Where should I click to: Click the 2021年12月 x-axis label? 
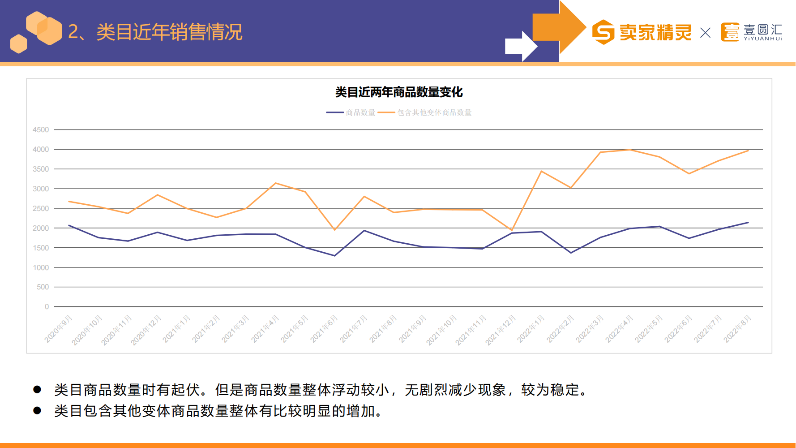pos(501,330)
